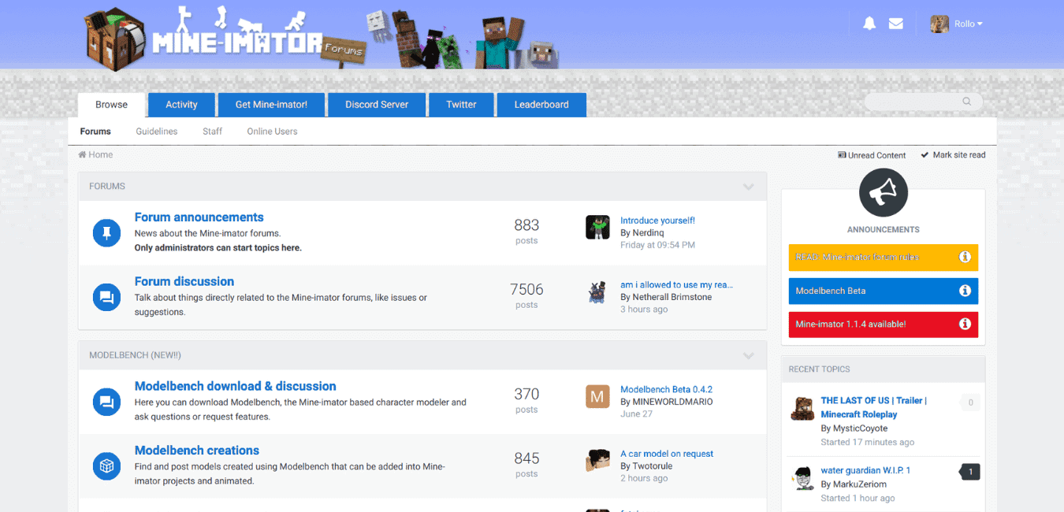Click MINEWORLDMARIO's M avatar
1064x512 pixels.
pos(597,397)
